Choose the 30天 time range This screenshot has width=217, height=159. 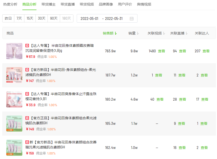tap(42, 18)
